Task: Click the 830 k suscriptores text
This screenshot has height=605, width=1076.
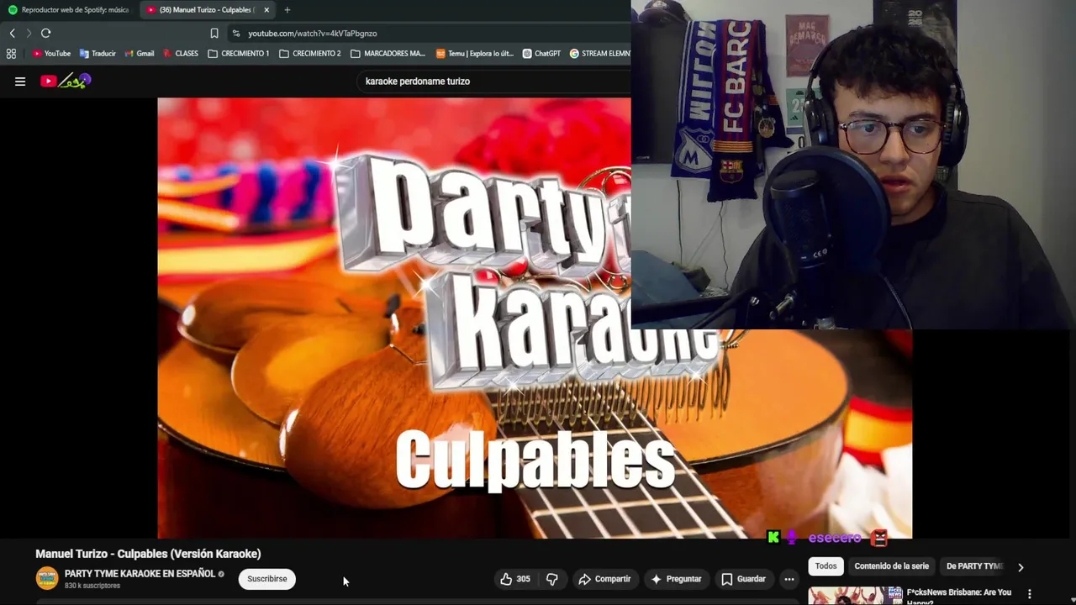Action: pyautogui.click(x=92, y=586)
